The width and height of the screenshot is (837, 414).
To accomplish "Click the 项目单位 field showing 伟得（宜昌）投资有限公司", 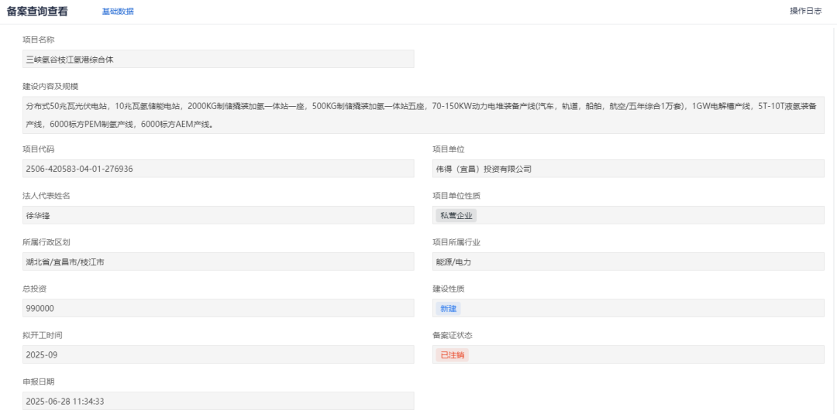I will tap(628, 169).
